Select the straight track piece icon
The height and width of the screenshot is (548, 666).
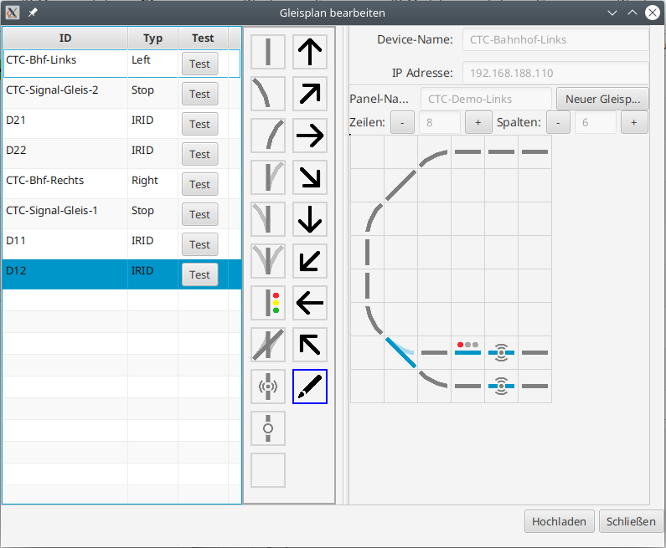pyautogui.click(x=268, y=52)
